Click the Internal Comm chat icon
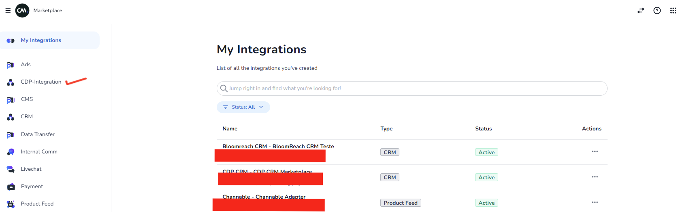The image size is (676, 212). [x=11, y=152]
